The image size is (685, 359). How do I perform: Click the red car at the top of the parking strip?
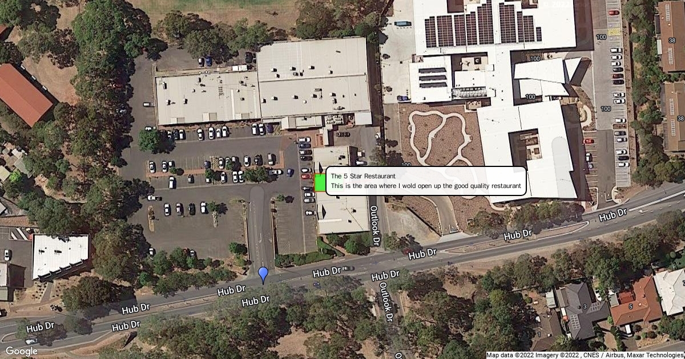point(614,12)
